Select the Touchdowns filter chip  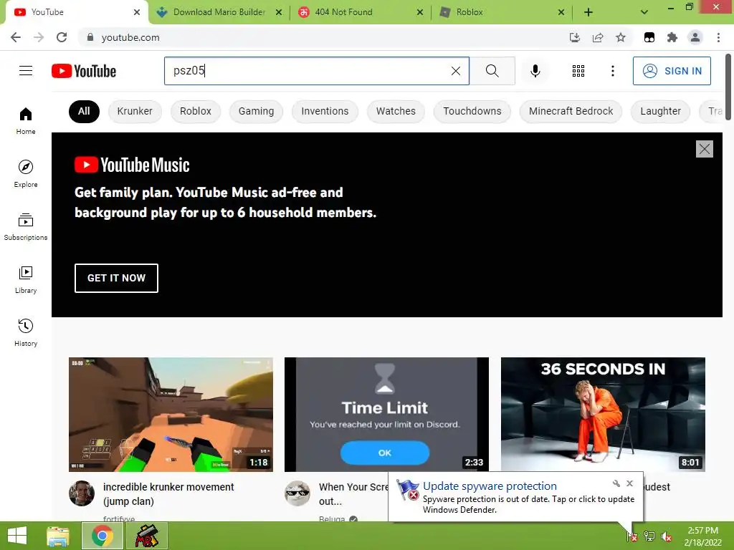(x=472, y=111)
